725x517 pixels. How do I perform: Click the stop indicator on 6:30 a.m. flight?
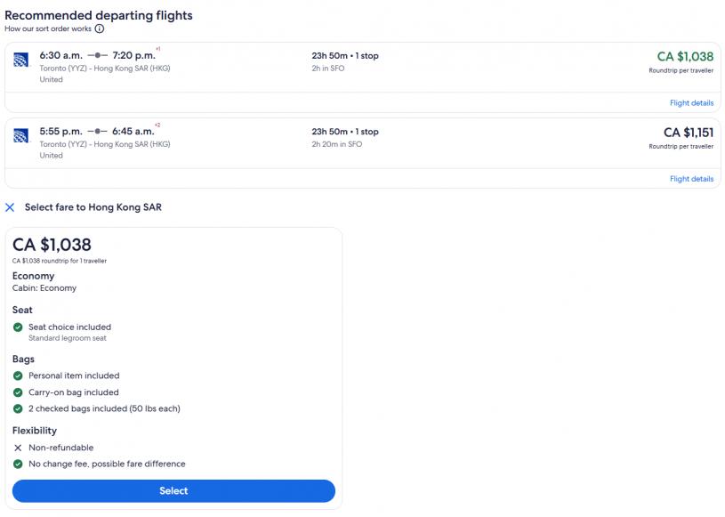click(x=98, y=56)
